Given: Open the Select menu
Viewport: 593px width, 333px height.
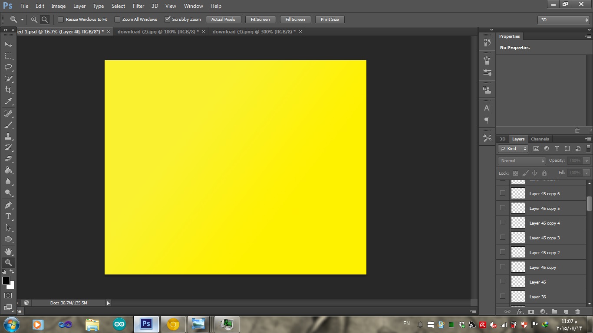Looking at the screenshot, I should pyautogui.click(x=118, y=6).
